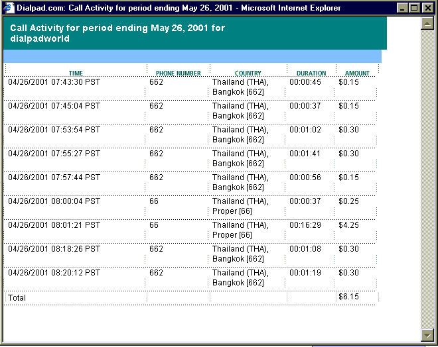The image size is (438, 347).
Task: Click phone number 66 in the 08:00:04 row
Action: 154,201
